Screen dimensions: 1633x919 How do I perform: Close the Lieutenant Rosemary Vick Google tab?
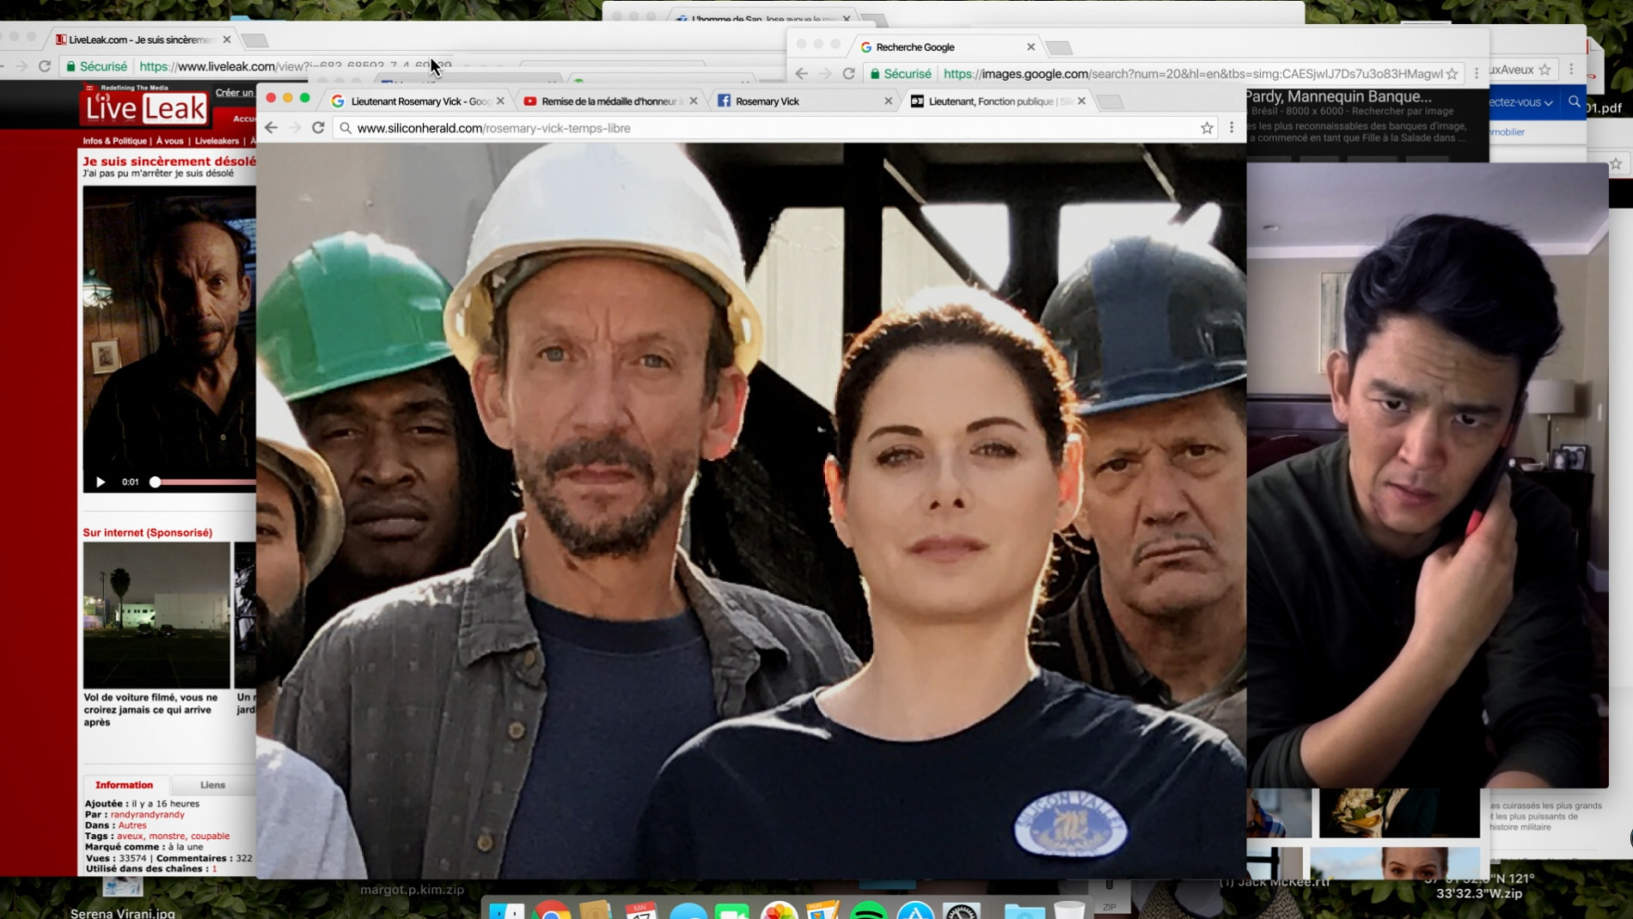pyautogui.click(x=500, y=101)
